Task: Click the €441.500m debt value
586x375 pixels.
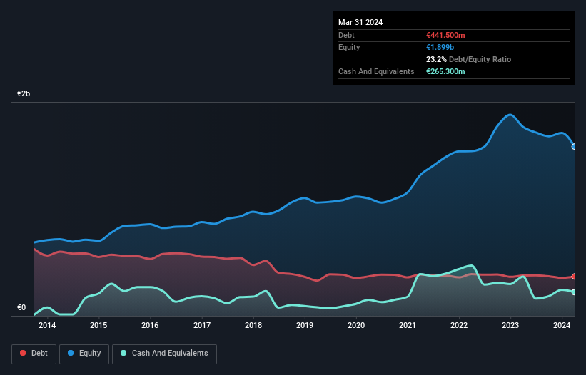Action: point(445,35)
